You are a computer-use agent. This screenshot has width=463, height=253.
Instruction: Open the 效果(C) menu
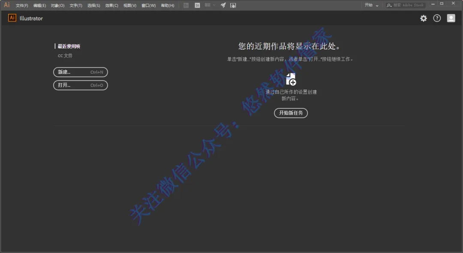[x=111, y=6]
